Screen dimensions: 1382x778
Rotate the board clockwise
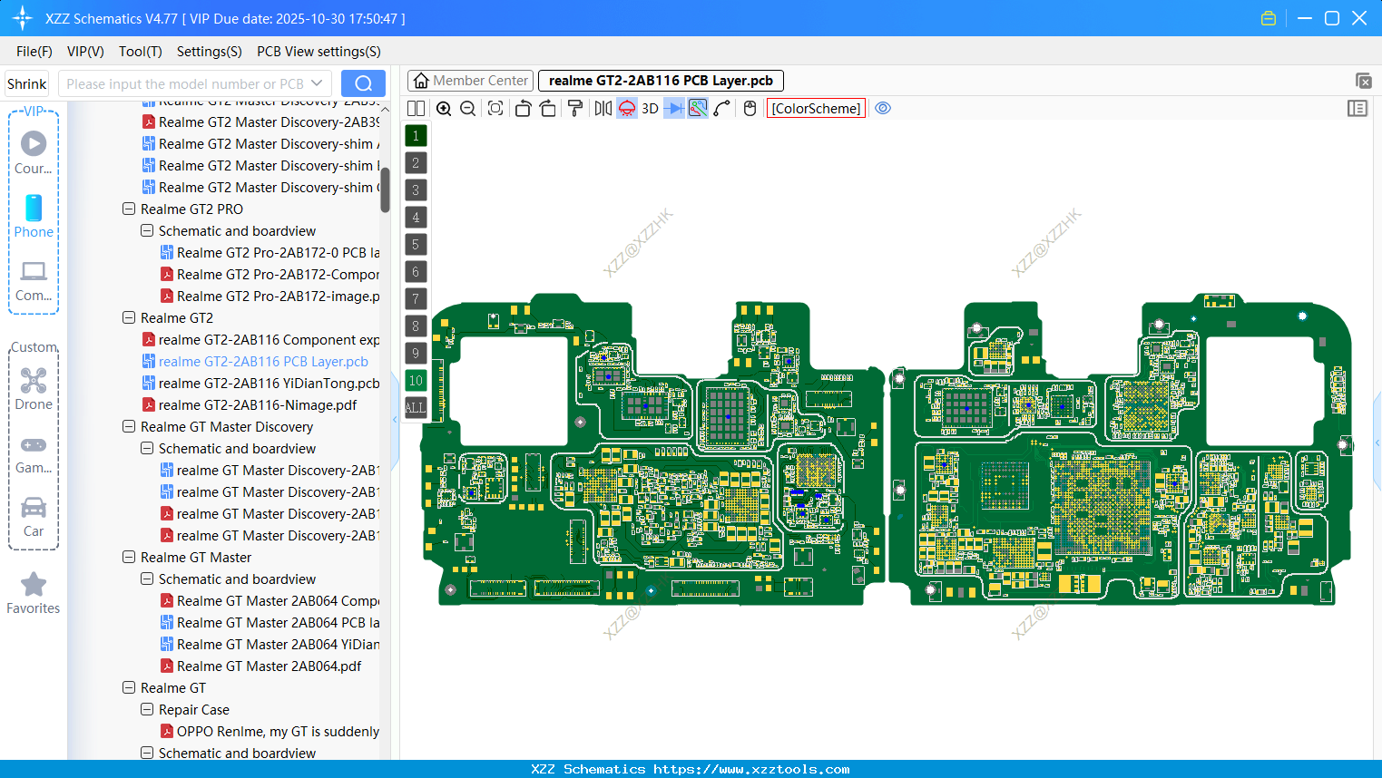pyautogui.click(x=548, y=109)
